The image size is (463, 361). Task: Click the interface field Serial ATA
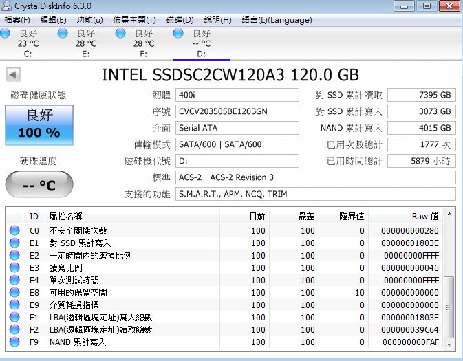coord(237,128)
